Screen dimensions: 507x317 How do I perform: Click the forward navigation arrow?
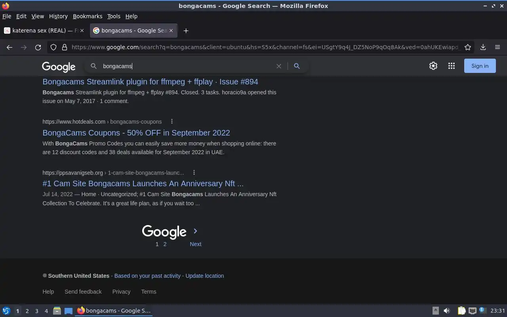click(24, 47)
